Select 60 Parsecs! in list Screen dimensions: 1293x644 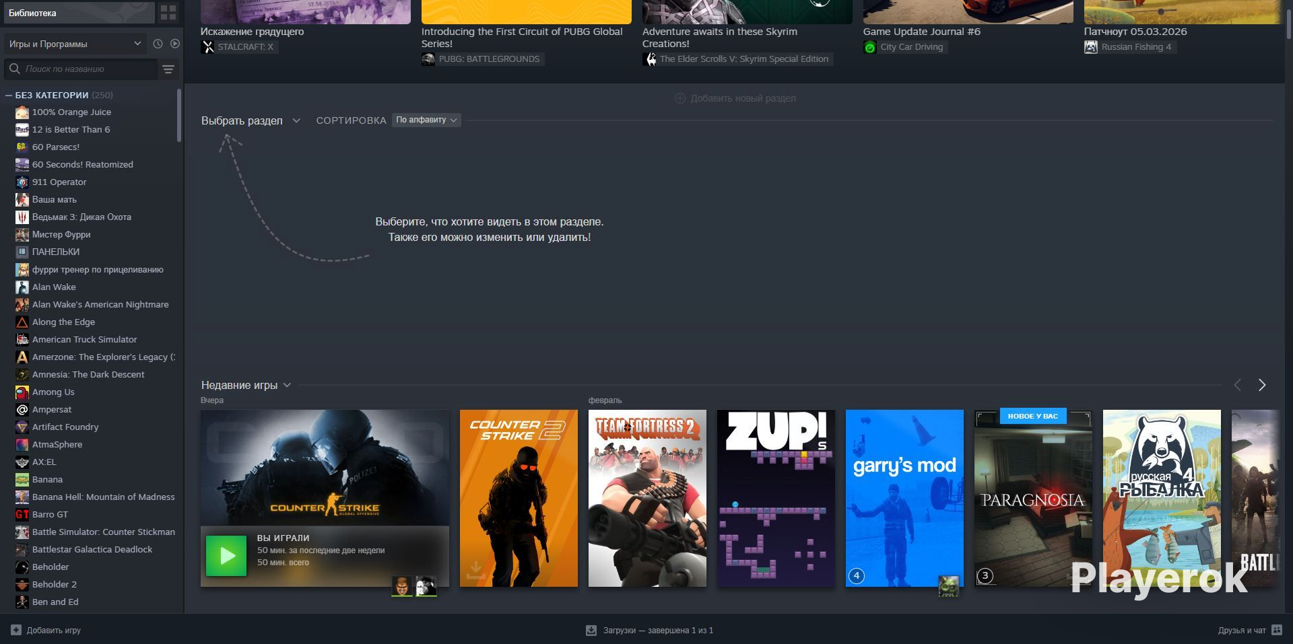56,147
